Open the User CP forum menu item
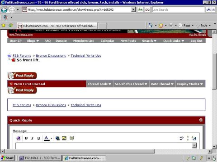 pyautogui.click(x=15, y=41)
